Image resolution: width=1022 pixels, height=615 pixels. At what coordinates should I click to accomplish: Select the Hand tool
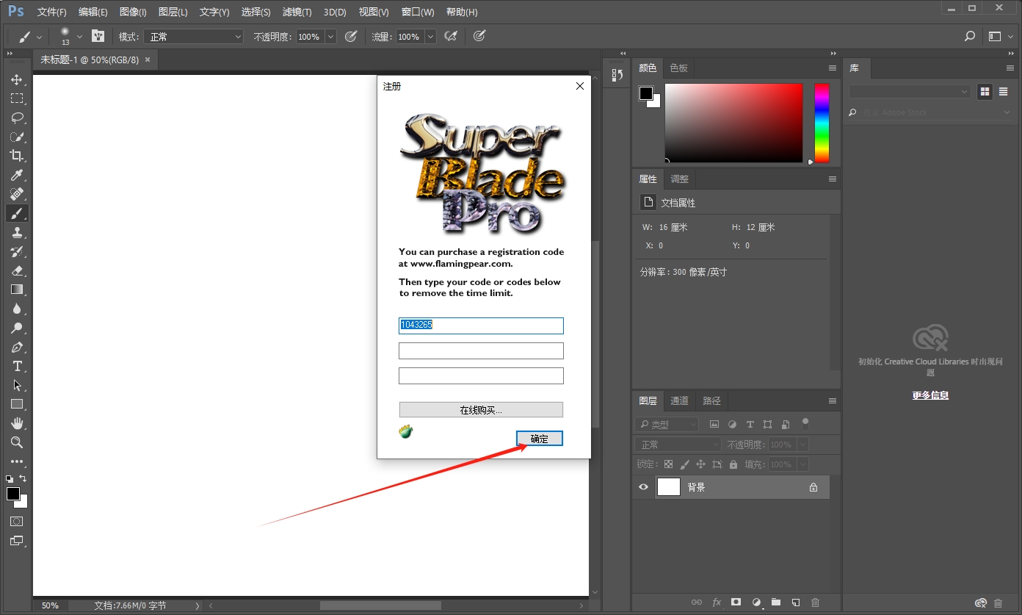click(x=16, y=423)
